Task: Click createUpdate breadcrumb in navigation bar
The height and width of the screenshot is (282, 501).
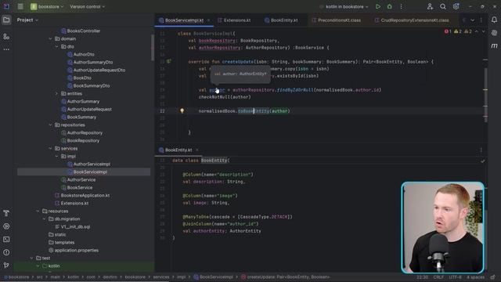Action: pyautogui.click(x=285, y=277)
